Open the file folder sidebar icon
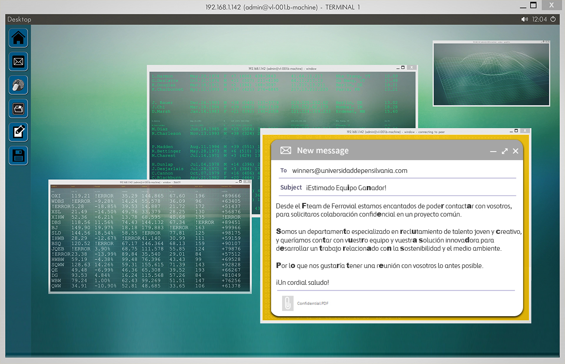Image resolution: width=565 pixels, height=364 pixels. pyautogui.click(x=18, y=109)
